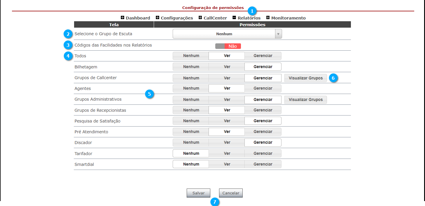
Task: Set Bilhetagem permission to Ver
Action: pyautogui.click(x=227, y=67)
